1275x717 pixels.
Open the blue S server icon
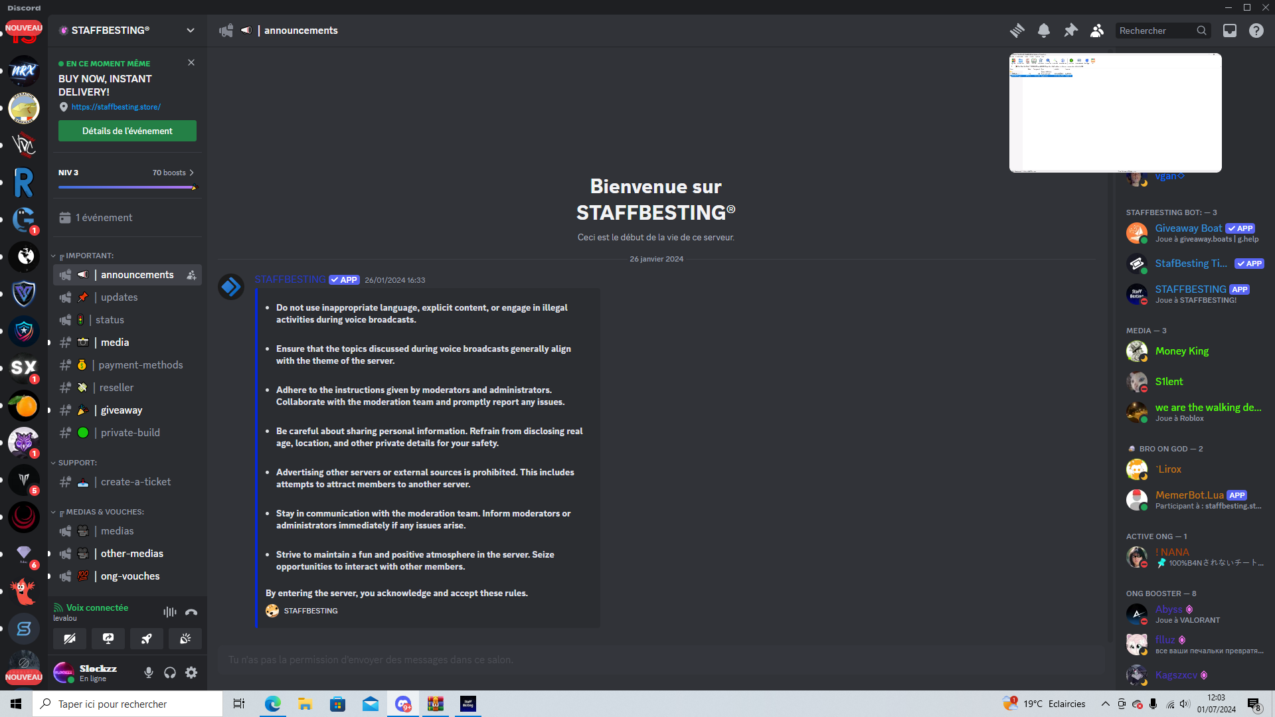pyautogui.click(x=24, y=629)
